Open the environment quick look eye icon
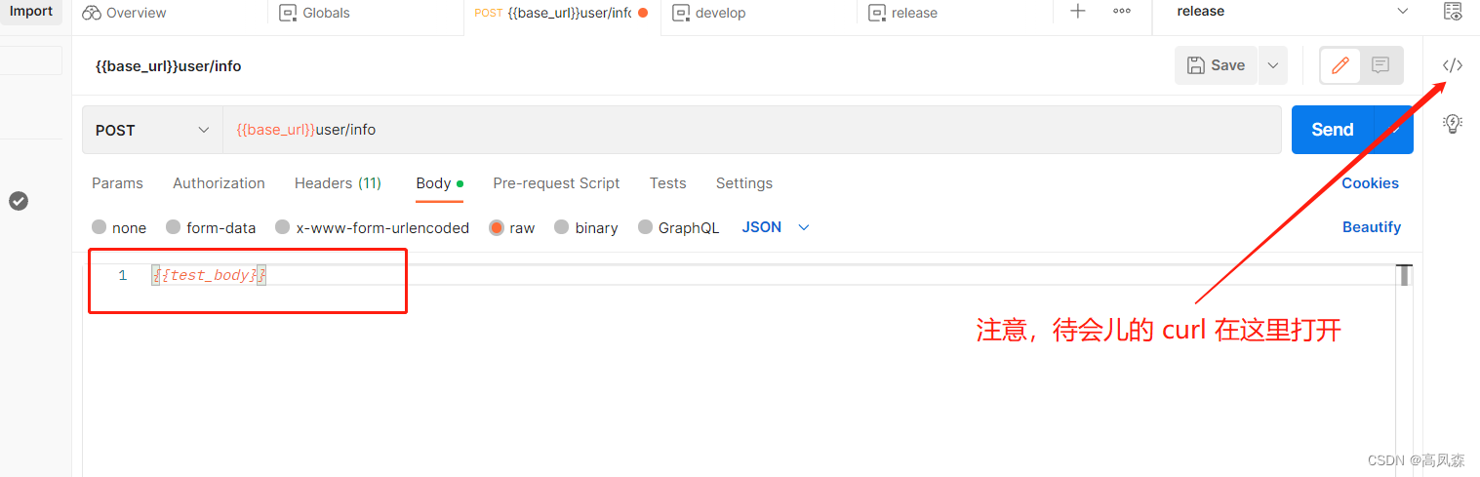This screenshot has width=1480, height=477. coord(1453,12)
